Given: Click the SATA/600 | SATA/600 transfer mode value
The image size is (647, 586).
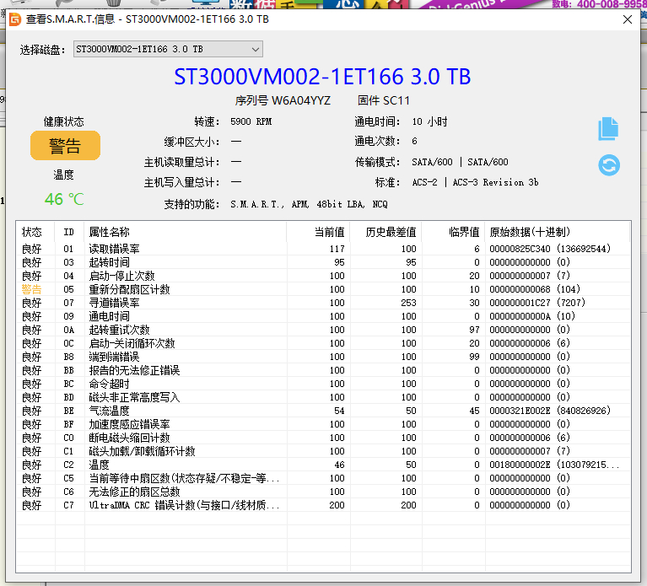Looking at the screenshot, I should point(460,162).
